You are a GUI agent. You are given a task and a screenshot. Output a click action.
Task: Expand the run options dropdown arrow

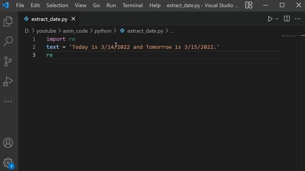coord(277,19)
